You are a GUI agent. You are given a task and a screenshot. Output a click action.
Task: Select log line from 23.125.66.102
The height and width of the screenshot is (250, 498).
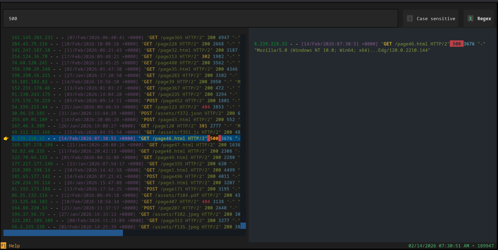click(x=126, y=202)
